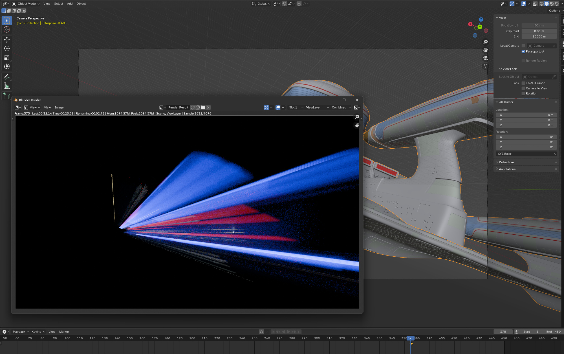The width and height of the screenshot is (564, 354).
Task: Disable the Passepartout checkbox
Action: [x=523, y=51]
